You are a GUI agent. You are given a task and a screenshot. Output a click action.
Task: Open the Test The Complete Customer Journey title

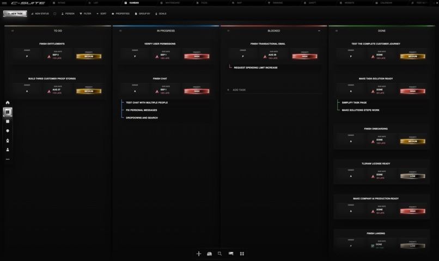376,44
